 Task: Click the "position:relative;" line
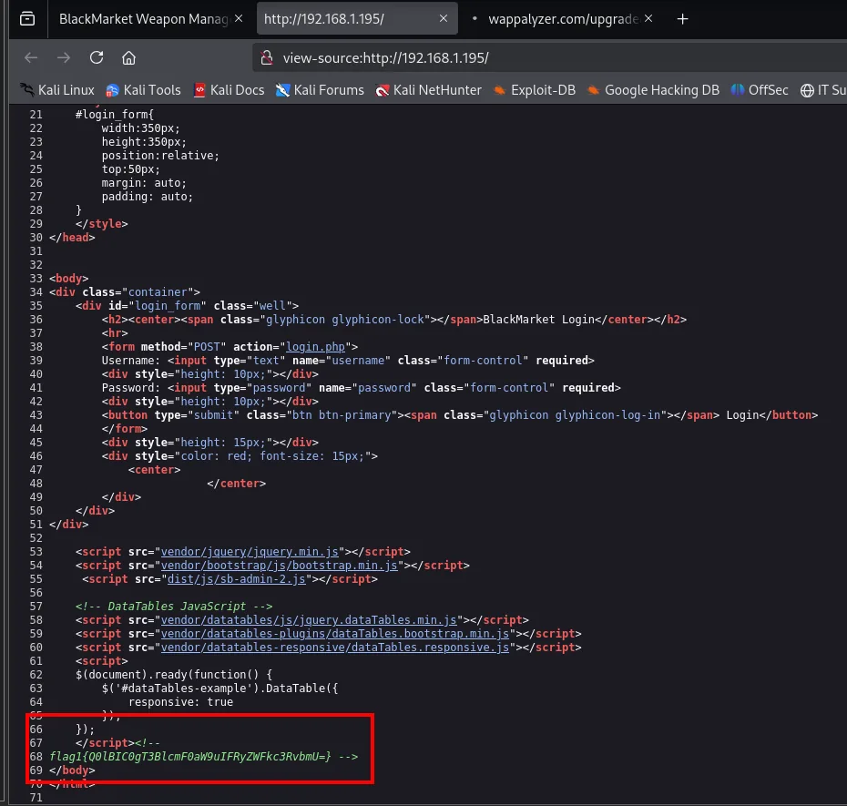160,156
